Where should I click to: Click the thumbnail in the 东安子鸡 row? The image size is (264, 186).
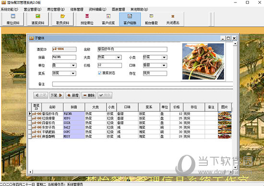click(225, 128)
